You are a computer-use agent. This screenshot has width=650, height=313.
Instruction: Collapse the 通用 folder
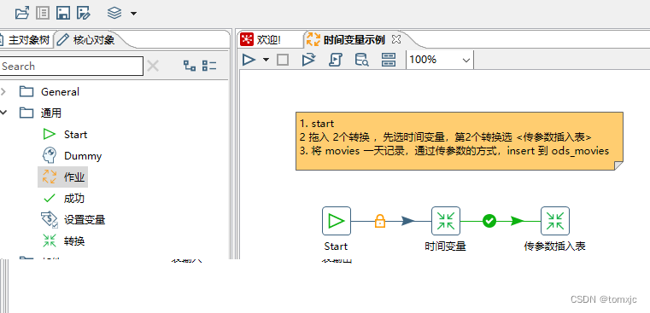click(3, 113)
